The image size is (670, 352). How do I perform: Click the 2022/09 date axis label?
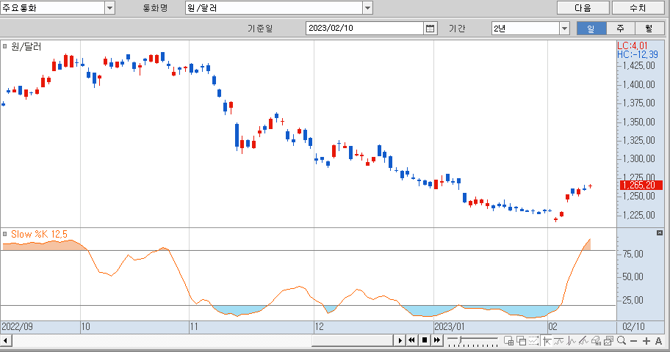click(17, 327)
